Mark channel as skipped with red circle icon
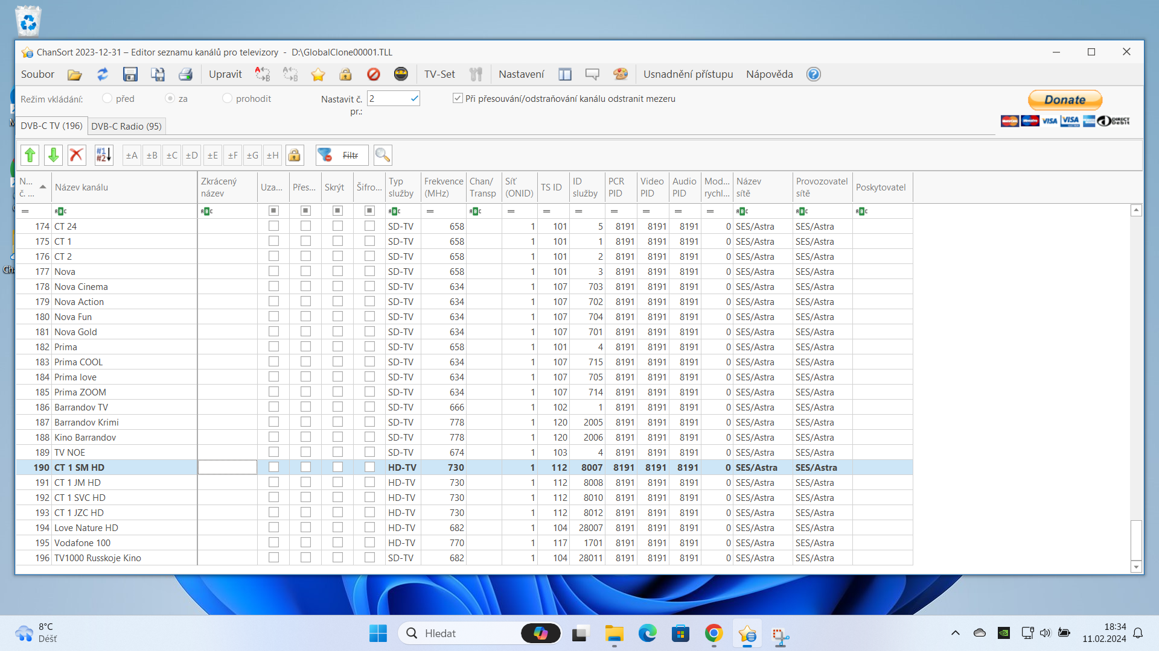This screenshot has width=1159, height=651. click(374, 74)
